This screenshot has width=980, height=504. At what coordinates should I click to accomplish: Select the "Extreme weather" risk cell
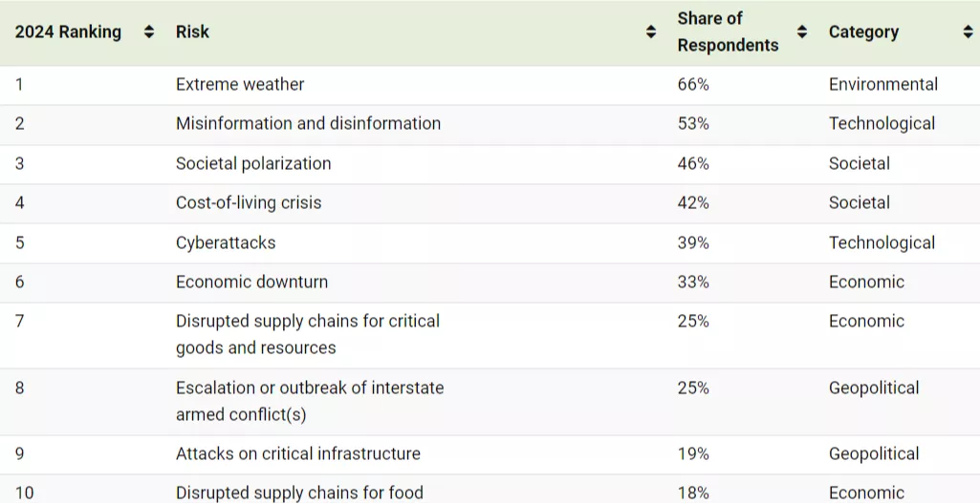tap(240, 85)
